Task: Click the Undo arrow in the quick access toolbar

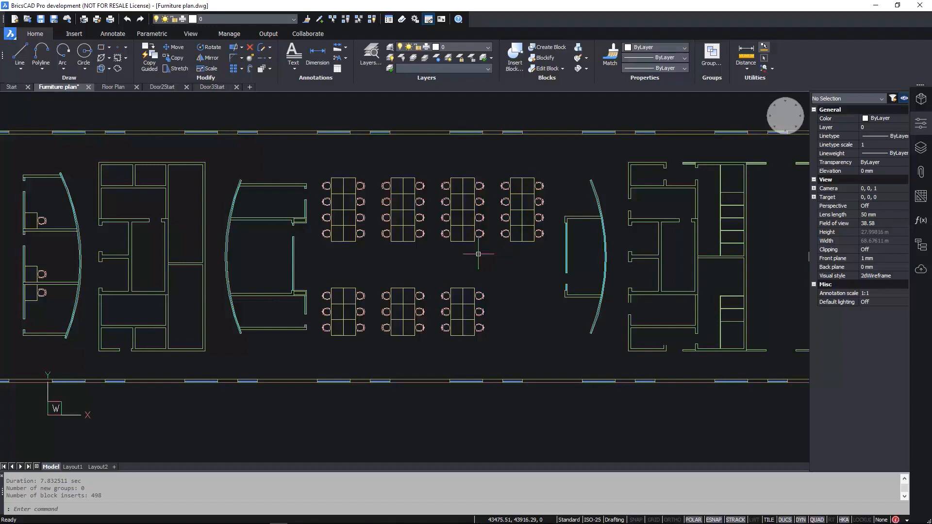Action: pyautogui.click(x=127, y=19)
